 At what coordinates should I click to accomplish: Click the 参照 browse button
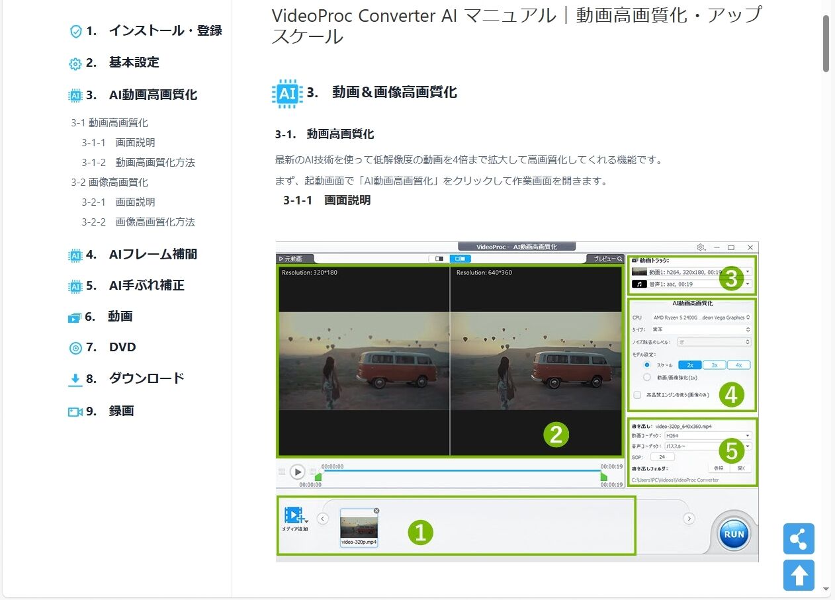pos(721,468)
